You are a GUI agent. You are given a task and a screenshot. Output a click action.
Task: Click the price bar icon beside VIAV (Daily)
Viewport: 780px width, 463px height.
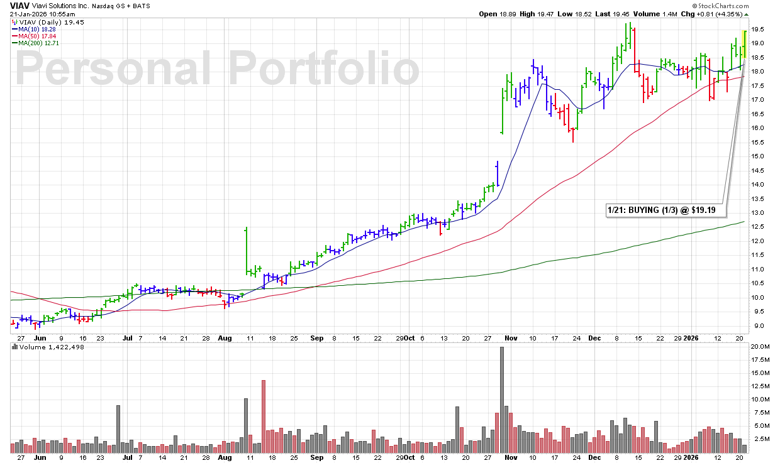[14, 22]
